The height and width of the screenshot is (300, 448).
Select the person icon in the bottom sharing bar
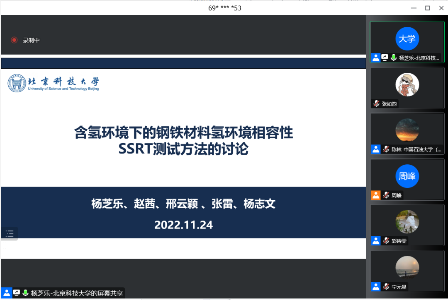coord(7,293)
